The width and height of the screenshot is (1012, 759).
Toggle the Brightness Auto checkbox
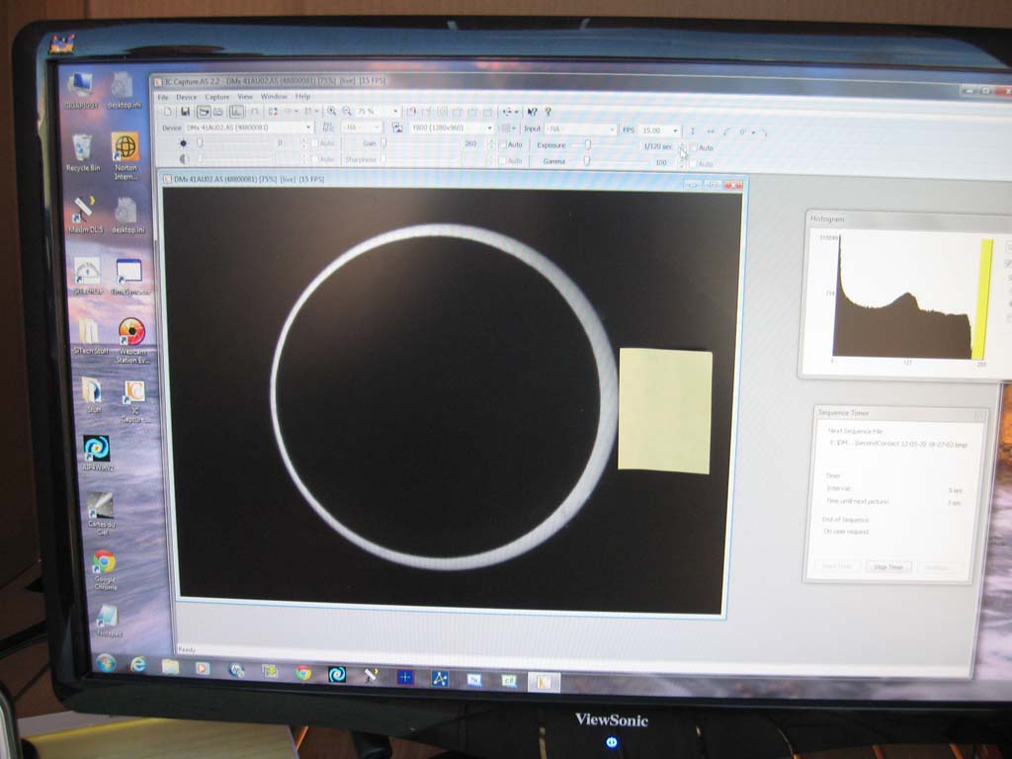[x=315, y=143]
